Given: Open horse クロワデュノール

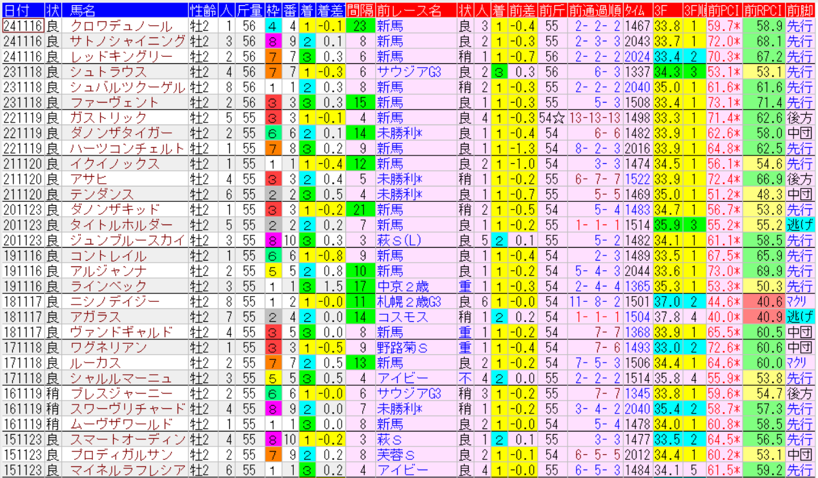Looking at the screenshot, I should pyautogui.click(x=121, y=26).
